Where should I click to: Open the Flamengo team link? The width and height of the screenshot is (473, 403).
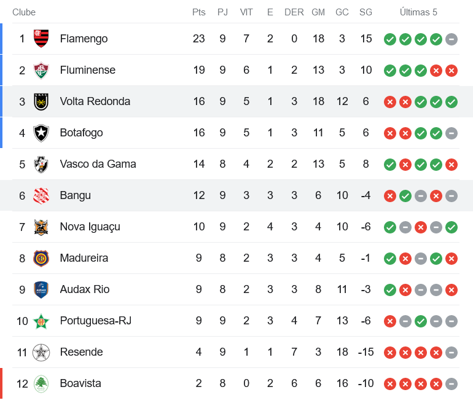84,39
